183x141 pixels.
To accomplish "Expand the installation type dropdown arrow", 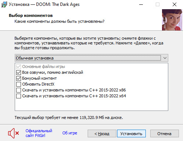I will tap(165, 58).
